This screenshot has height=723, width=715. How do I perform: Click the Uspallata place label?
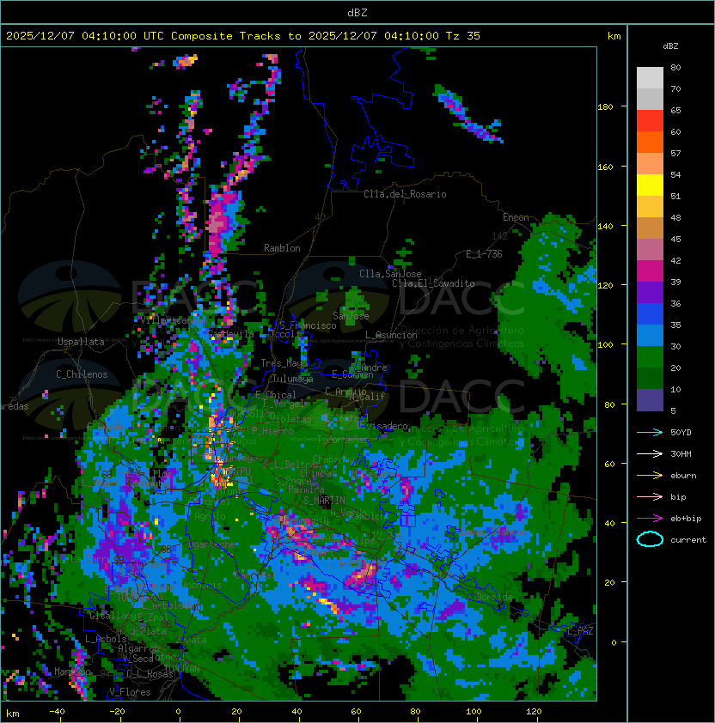[81, 342]
